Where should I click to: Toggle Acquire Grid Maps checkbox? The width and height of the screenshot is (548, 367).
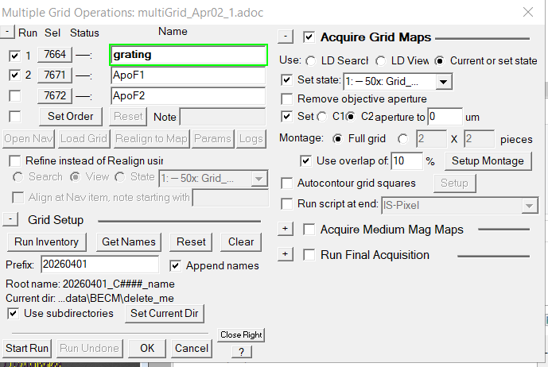tap(309, 37)
